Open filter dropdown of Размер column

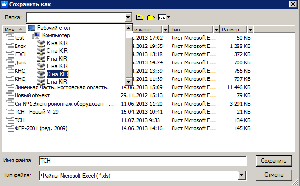tap(250, 30)
